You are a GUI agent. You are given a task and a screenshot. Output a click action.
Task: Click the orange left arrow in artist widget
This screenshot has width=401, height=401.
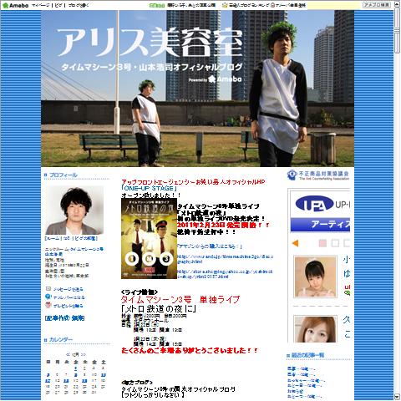coord(295,243)
